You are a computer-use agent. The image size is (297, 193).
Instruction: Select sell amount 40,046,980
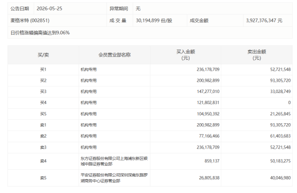(x=280, y=178)
